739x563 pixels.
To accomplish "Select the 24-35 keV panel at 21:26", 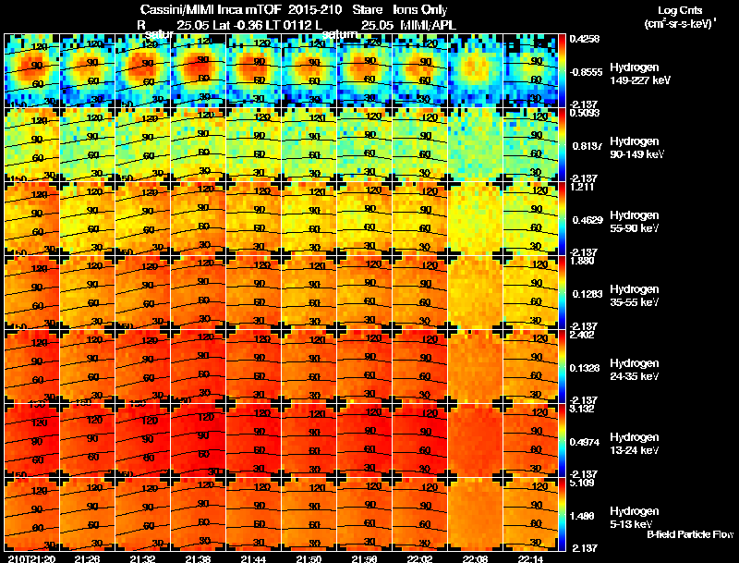I will [x=88, y=366].
